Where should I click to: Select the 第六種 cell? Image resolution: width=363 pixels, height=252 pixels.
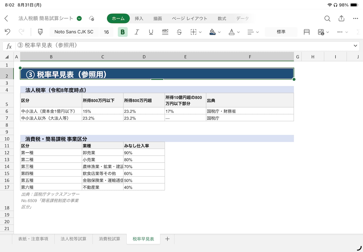tap(51, 187)
